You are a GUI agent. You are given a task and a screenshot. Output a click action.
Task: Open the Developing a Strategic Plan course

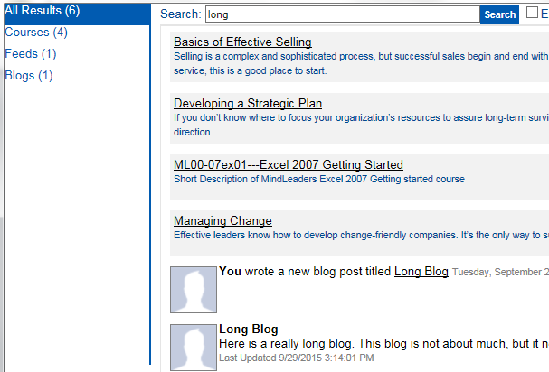point(248,104)
